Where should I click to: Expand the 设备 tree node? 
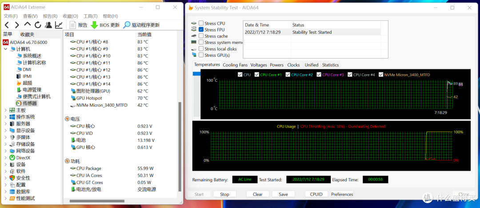coord(5,164)
